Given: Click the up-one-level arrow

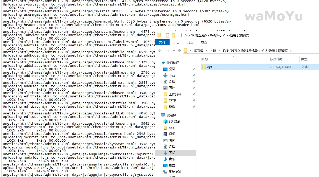Looking at the screenshot, I should coord(179,51).
